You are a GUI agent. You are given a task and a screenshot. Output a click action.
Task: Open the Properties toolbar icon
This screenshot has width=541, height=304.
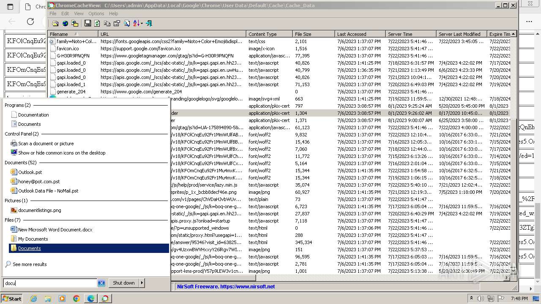[x=117, y=23]
